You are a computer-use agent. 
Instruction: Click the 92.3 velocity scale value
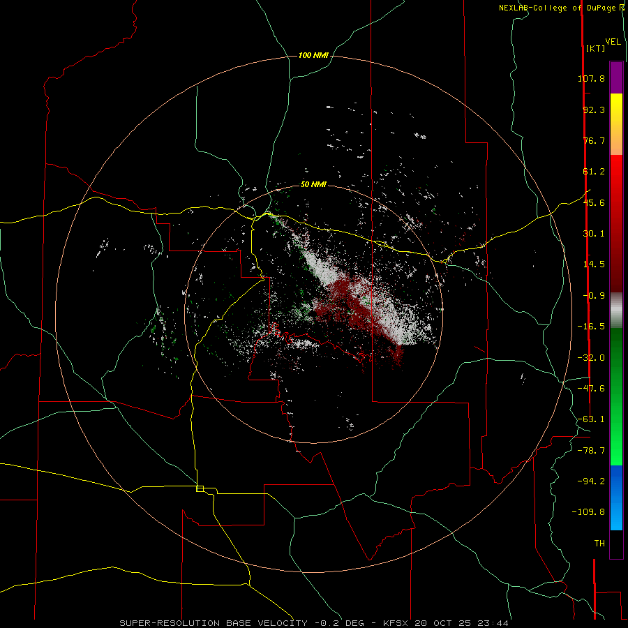(594, 110)
